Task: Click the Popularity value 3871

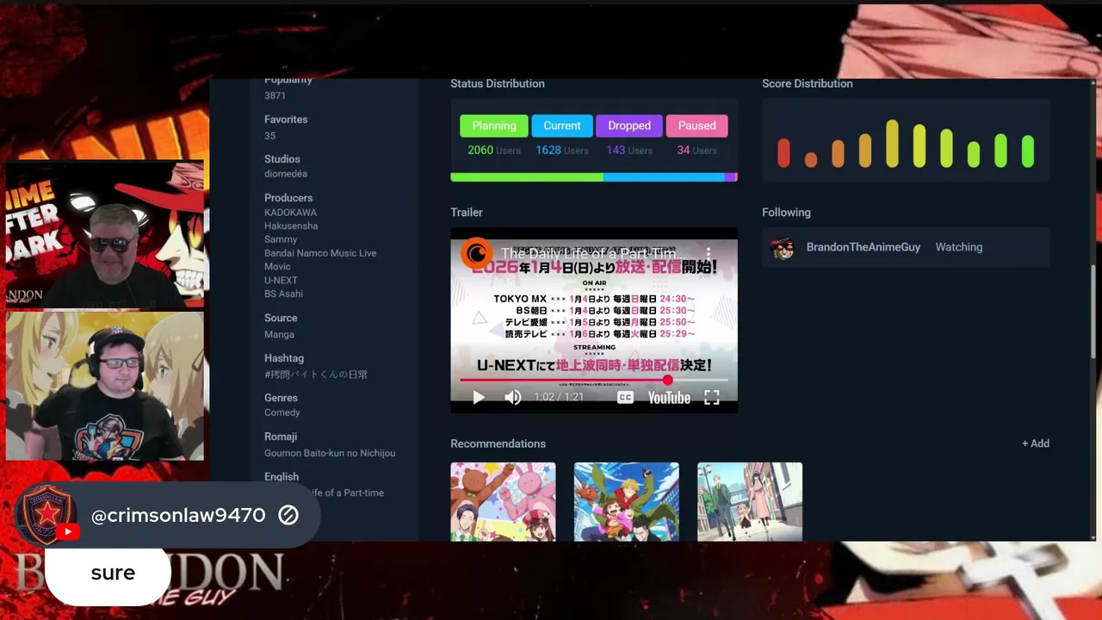Action: coord(275,96)
